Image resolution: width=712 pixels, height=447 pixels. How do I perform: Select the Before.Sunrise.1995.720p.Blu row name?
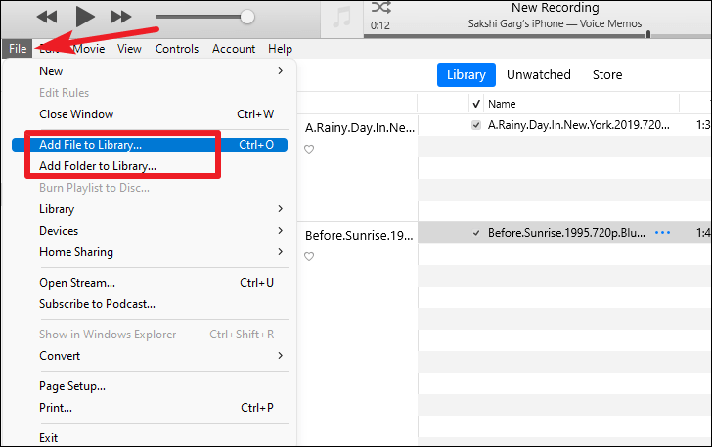(566, 233)
